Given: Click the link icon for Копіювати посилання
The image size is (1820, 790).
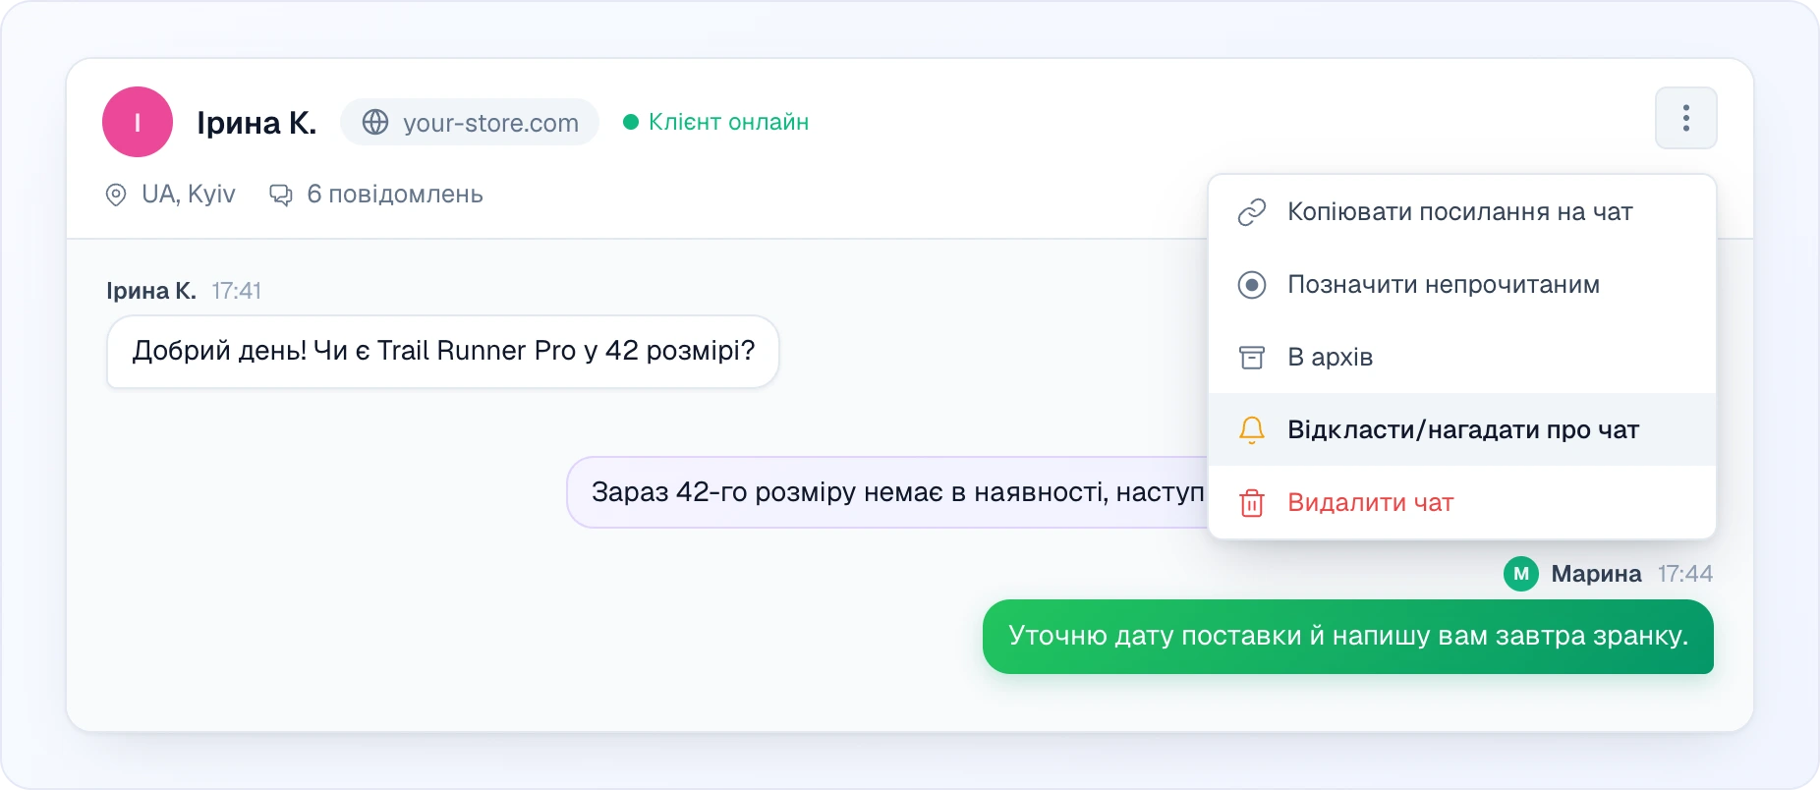Looking at the screenshot, I should coord(1251,212).
